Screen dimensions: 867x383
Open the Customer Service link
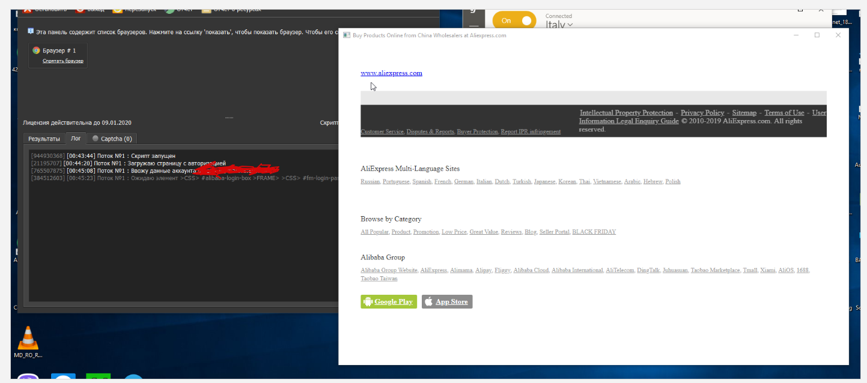tap(382, 131)
